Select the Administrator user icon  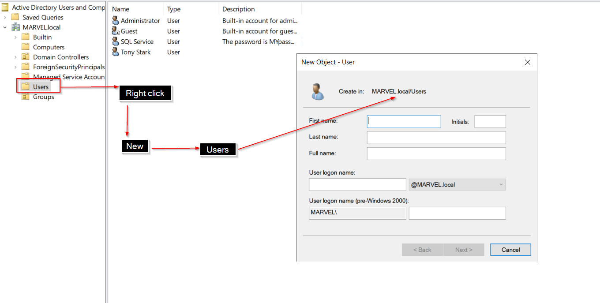pyautogui.click(x=116, y=21)
